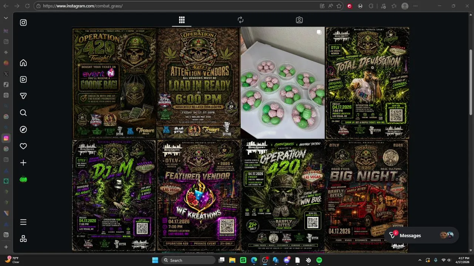Open the Big Night Barfly Bites post
This screenshot has width=474, height=266.
click(x=367, y=195)
